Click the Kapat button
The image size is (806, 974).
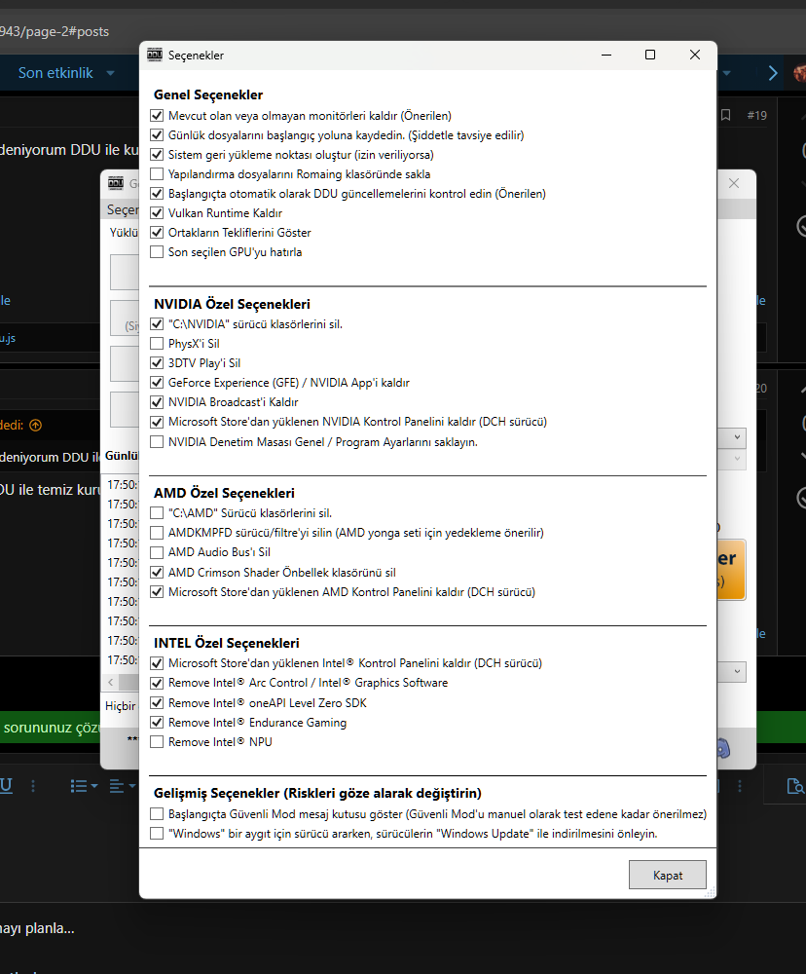[x=668, y=875]
